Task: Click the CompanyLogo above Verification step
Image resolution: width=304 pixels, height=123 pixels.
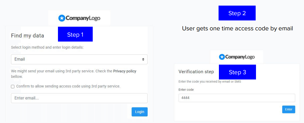Action: tap(237, 57)
